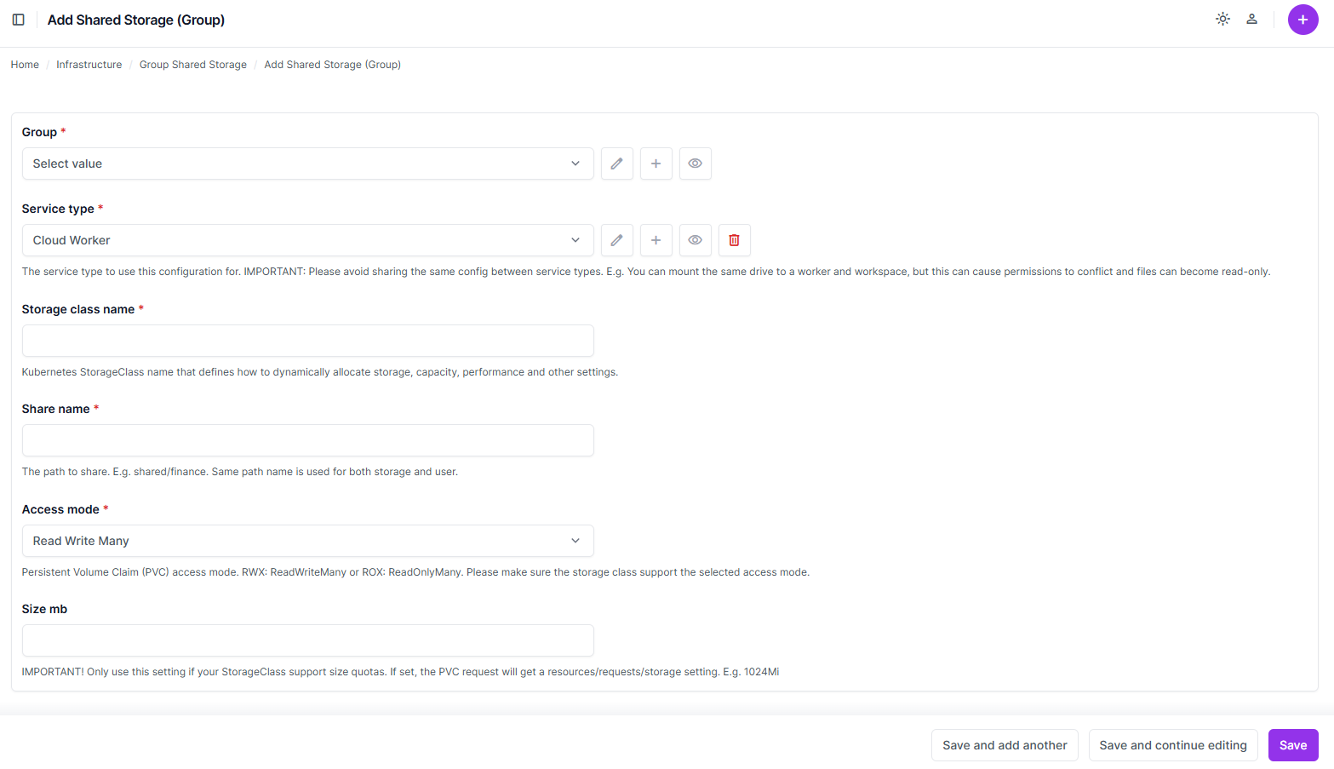Go to Home breadcrumb
This screenshot has width=1334, height=769.
25,65
